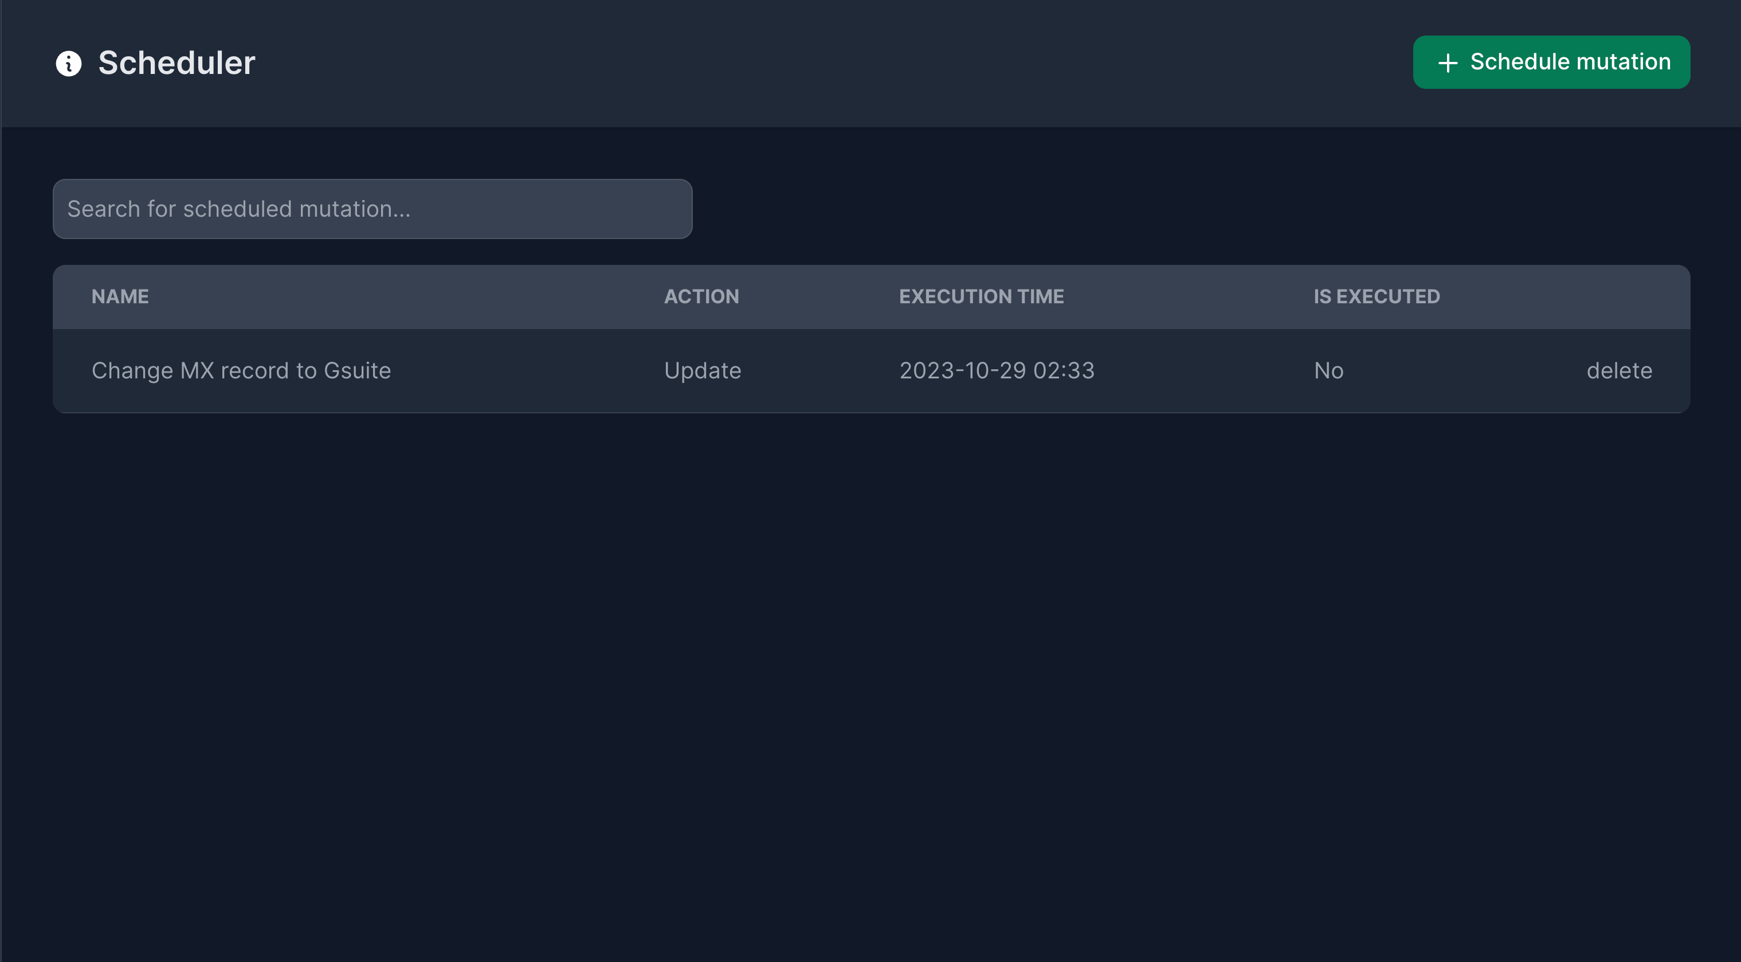Click the empty area below the table
The width and height of the screenshot is (1741, 962).
click(870, 676)
